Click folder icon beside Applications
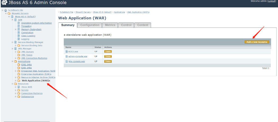278x122 pixels. tap(15, 61)
